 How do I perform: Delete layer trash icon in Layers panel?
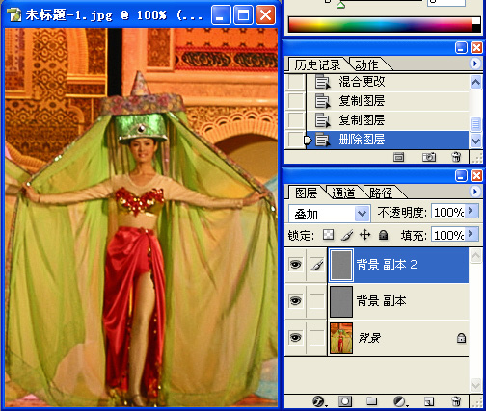coord(456,401)
